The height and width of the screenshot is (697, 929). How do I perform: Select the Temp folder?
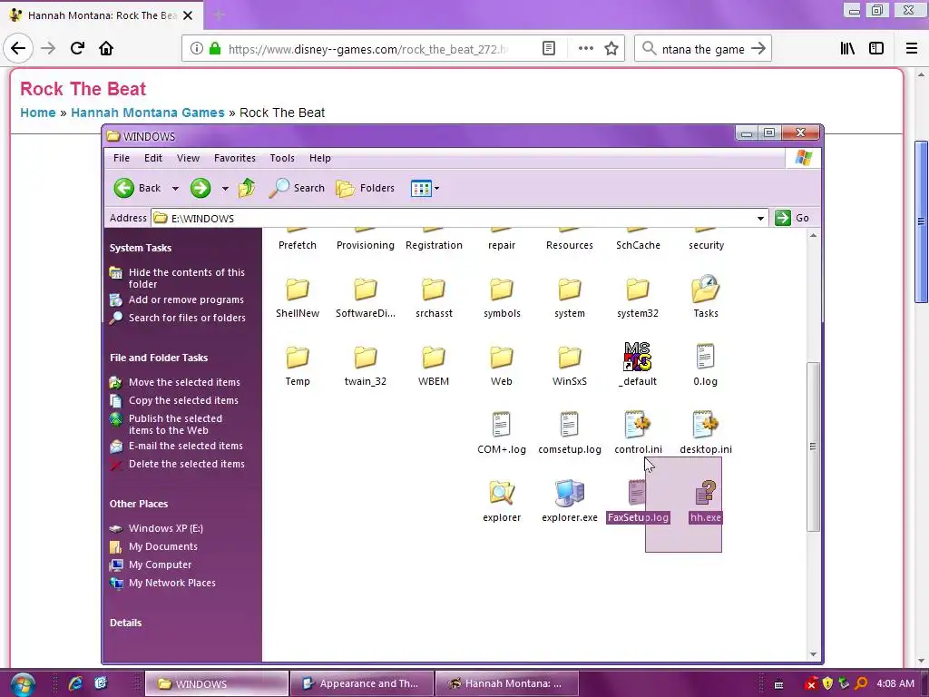pos(298,367)
